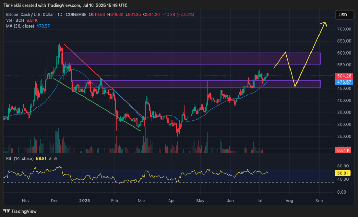Click the blue 478.57 MA price tag
Image resolution: width=358 pixels, height=217 pixels.
(343, 82)
